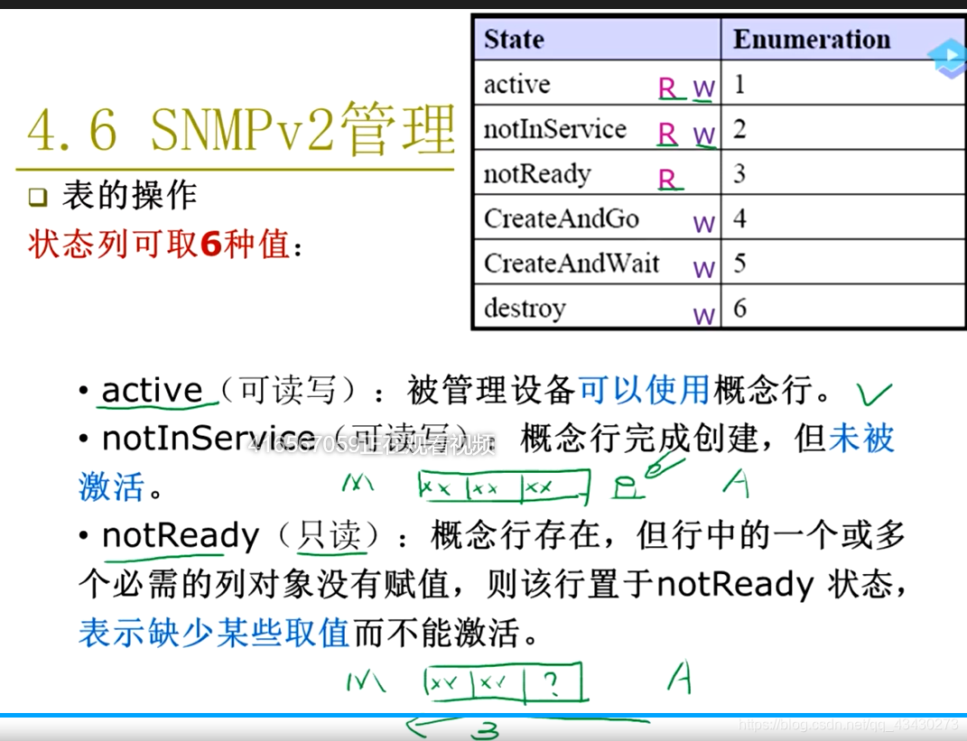Click enumeration value 4 for CreateAndGo
The image size is (967, 741).
(x=843, y=218)
